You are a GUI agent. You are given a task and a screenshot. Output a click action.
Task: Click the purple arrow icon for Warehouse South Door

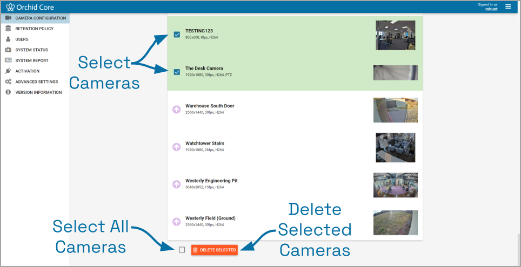point(176,109)
